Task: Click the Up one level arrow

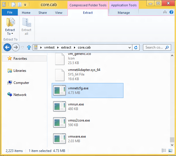Action: pyautogui.click(x=29, y=47)
